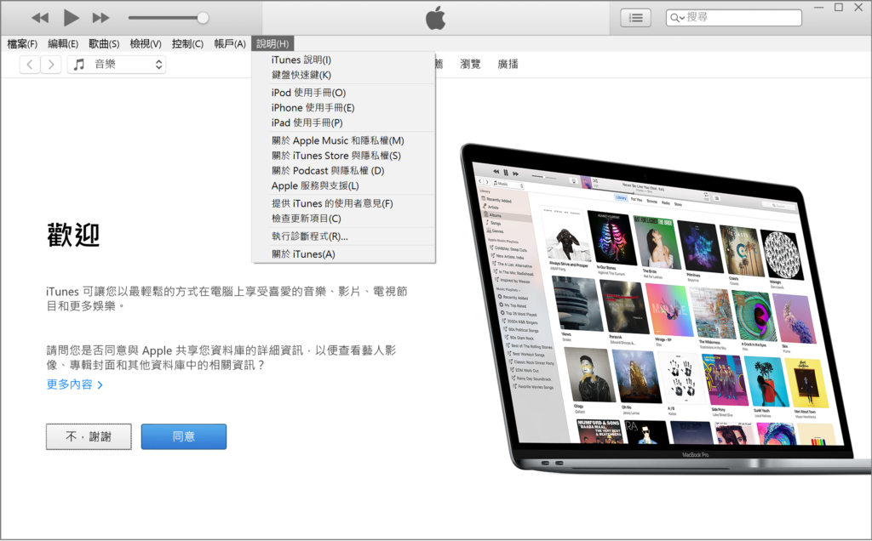Open the 檔案(F) menu

click(22, 44)
